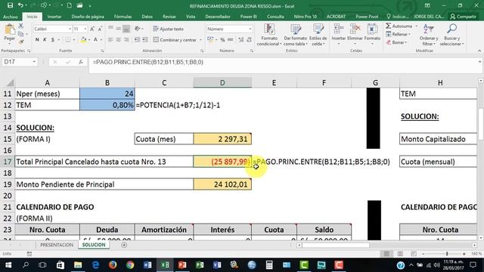The height and width of the screenshot is (272, 484).
Task: Click the Increase Decimal icon
Action: 240,40
